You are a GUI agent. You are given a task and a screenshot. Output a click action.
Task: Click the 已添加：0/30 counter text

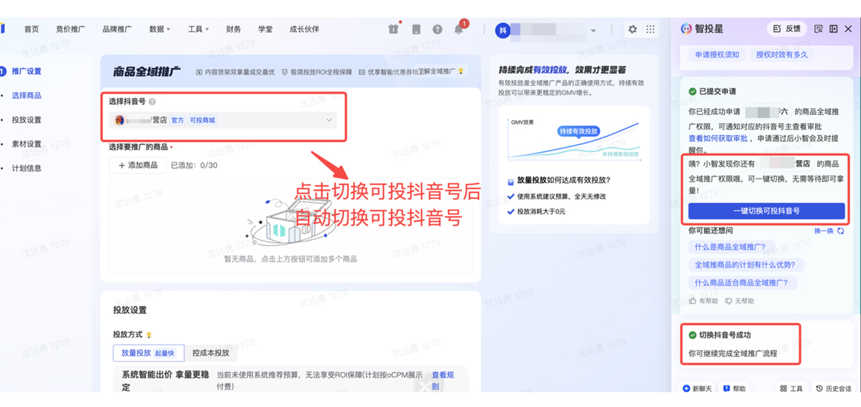click(194, 165)
